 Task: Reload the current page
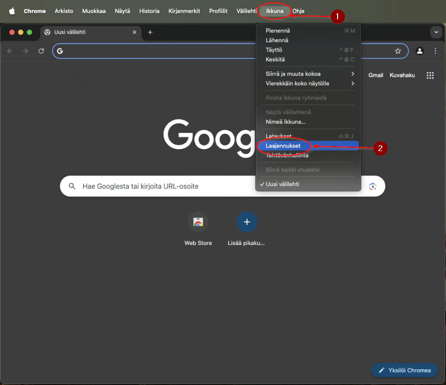41,51
